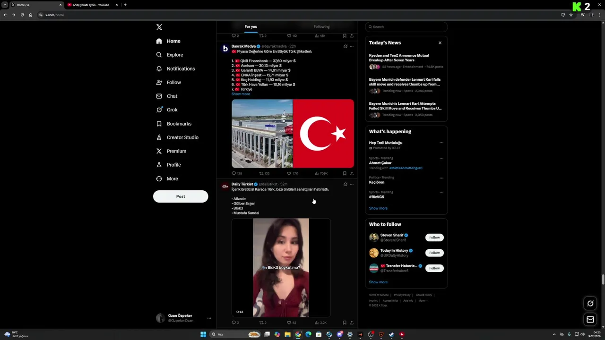The width and height of the screenshot is (605, 340).
Task: Bookmark this page with star icon
Action: (x=570, y=15)
